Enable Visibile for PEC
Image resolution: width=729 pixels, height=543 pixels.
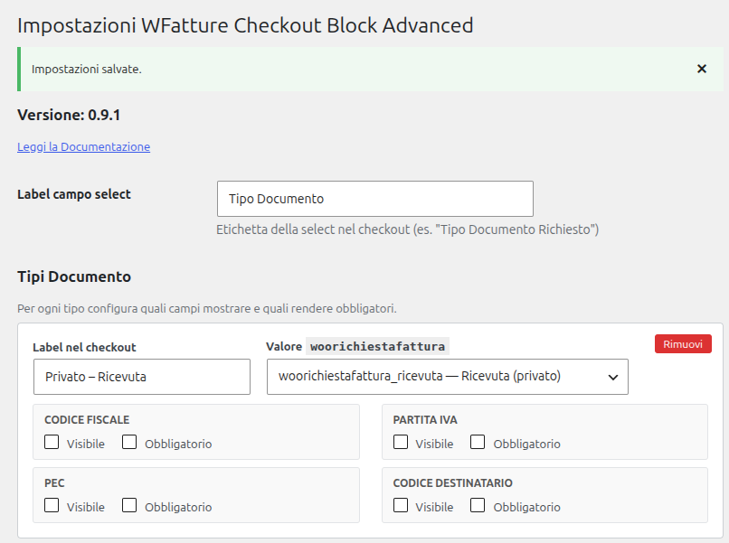click(52, 505)
